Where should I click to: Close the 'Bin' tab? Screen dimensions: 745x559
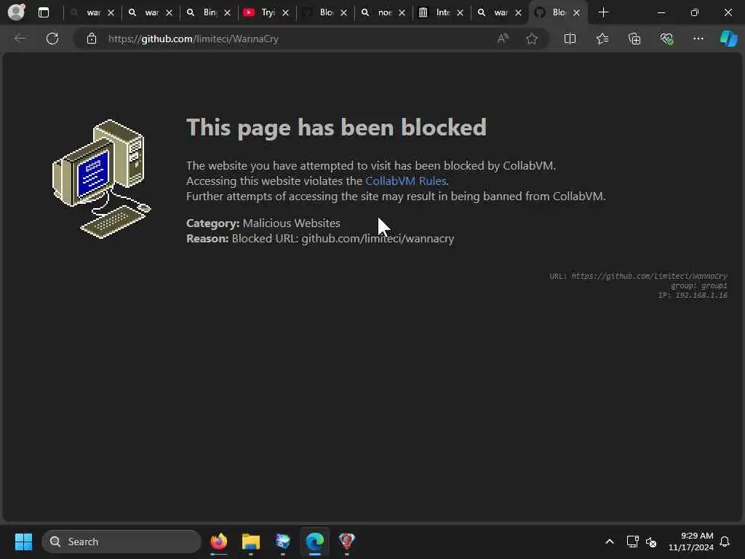228,13
